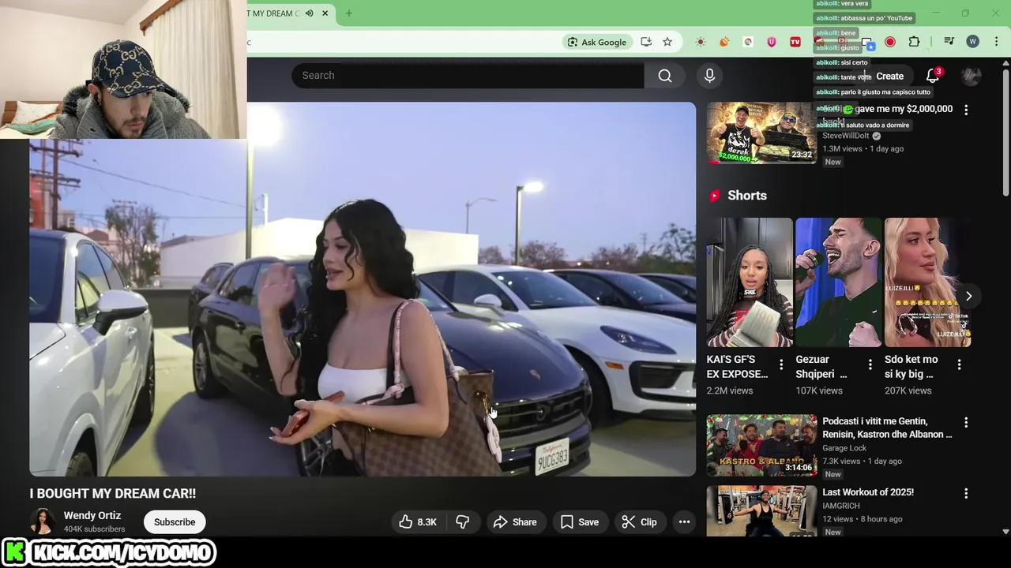1011x568 pixels.
Task: Bookmark this page with the star
Action: click(667, 42)
